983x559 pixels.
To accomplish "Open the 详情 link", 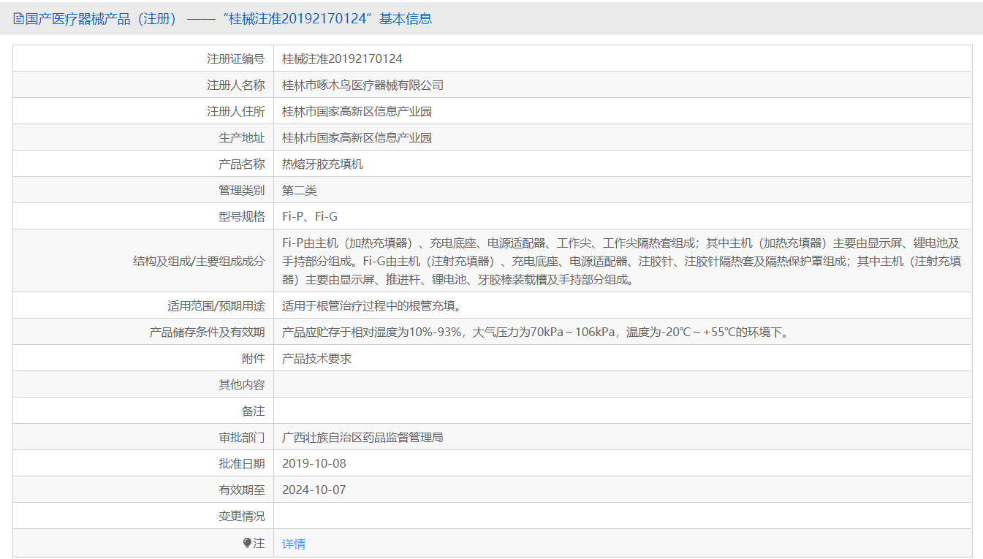I will (294, 544).
